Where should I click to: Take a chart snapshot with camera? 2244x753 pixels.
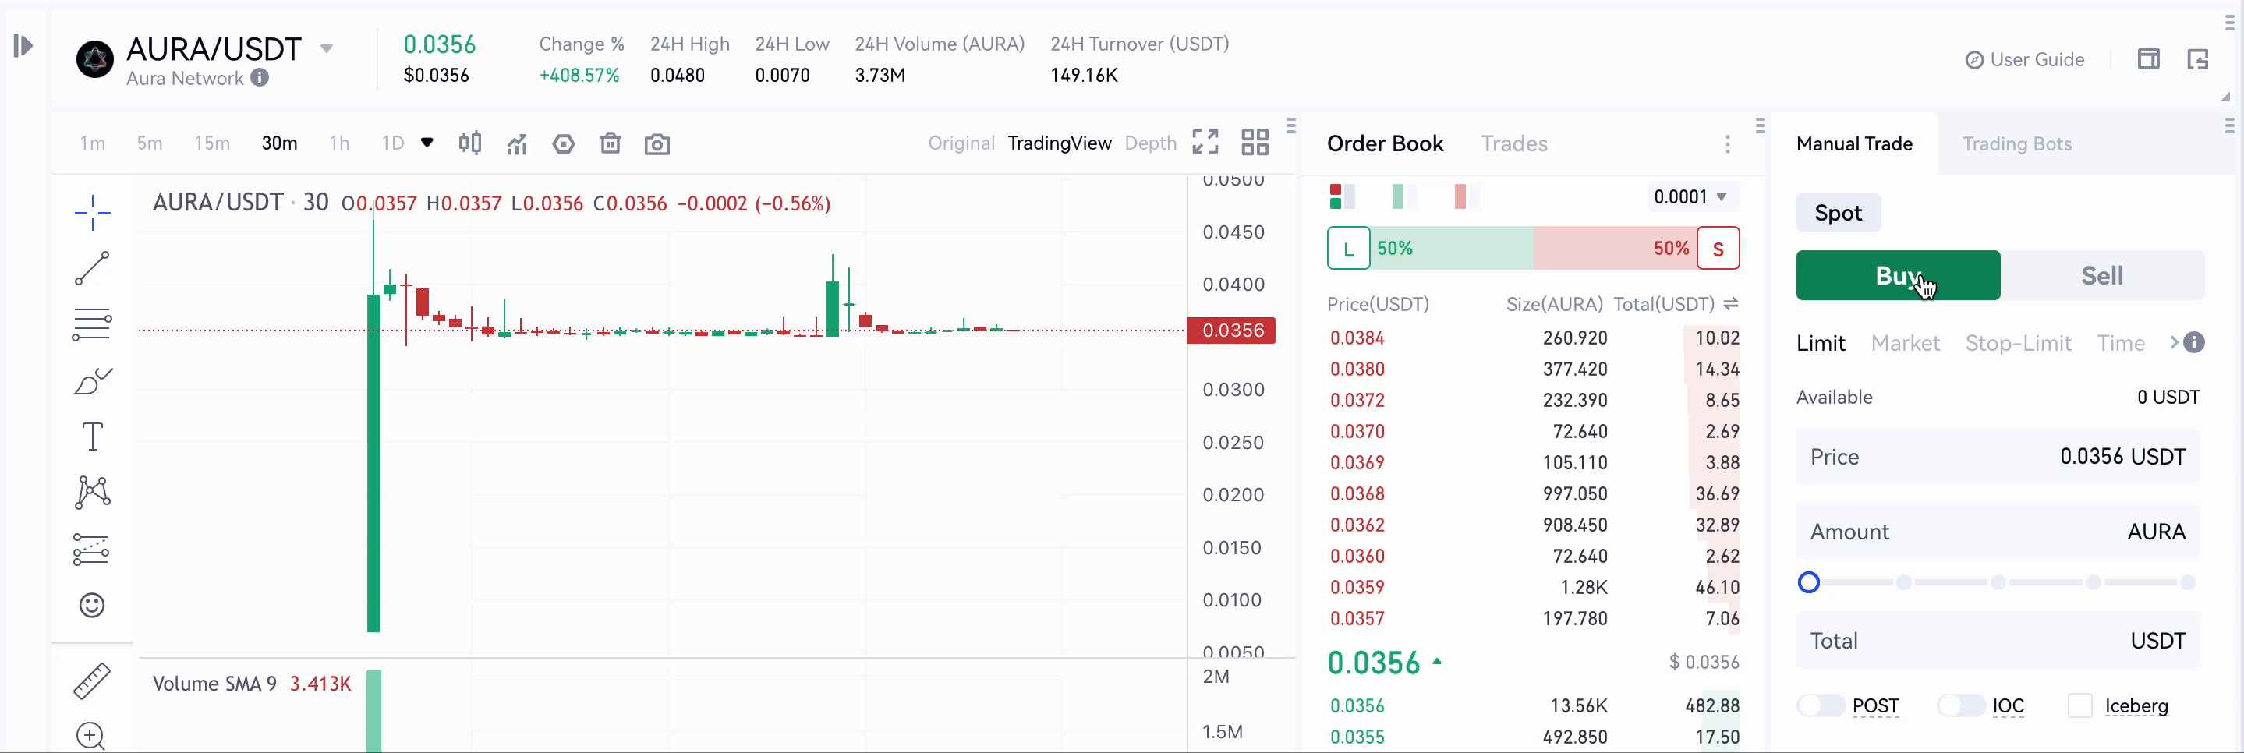coord(657,143)
